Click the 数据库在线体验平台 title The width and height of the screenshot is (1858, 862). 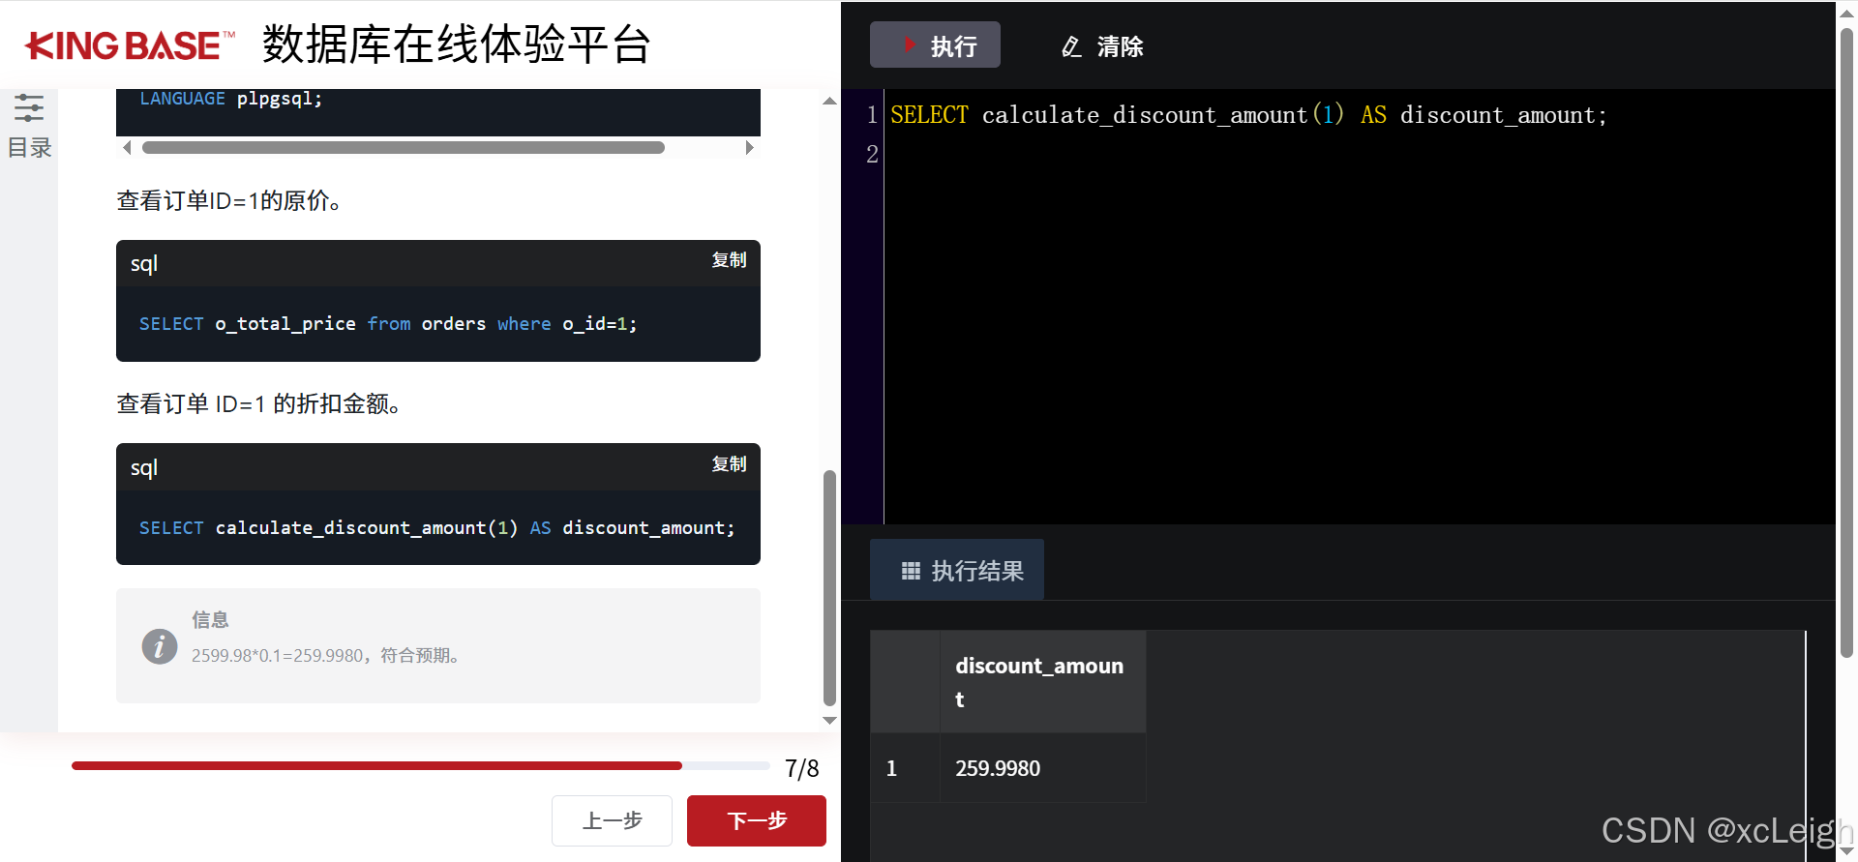457,44
